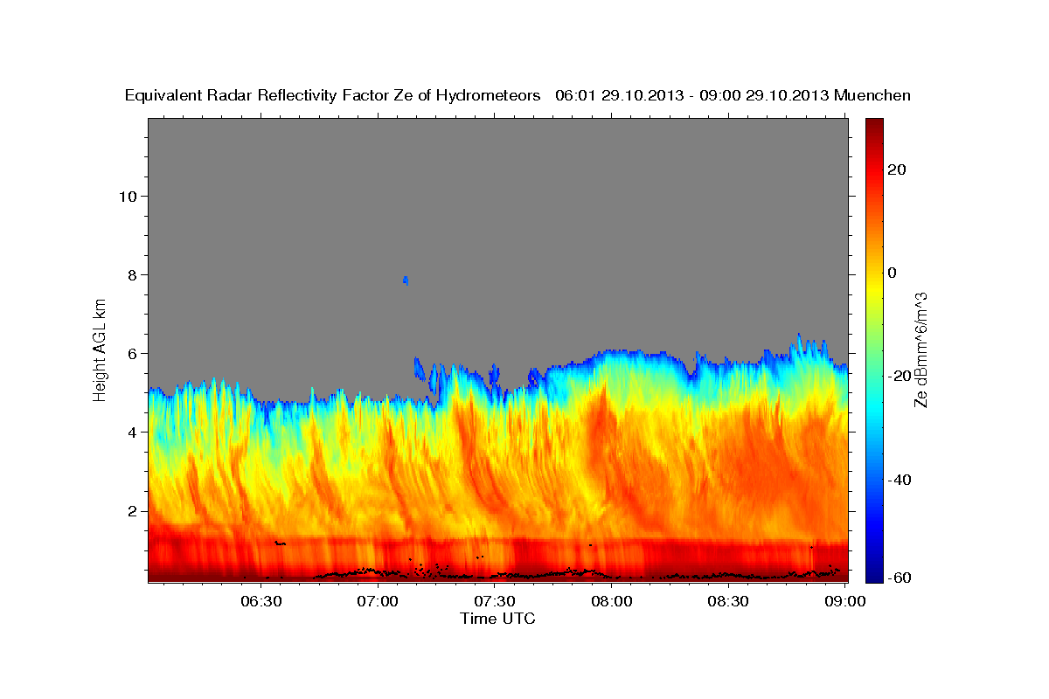Click the 'Time UTC' axis label
Viewport: 1049px width, 699px height.
point(497,619)
